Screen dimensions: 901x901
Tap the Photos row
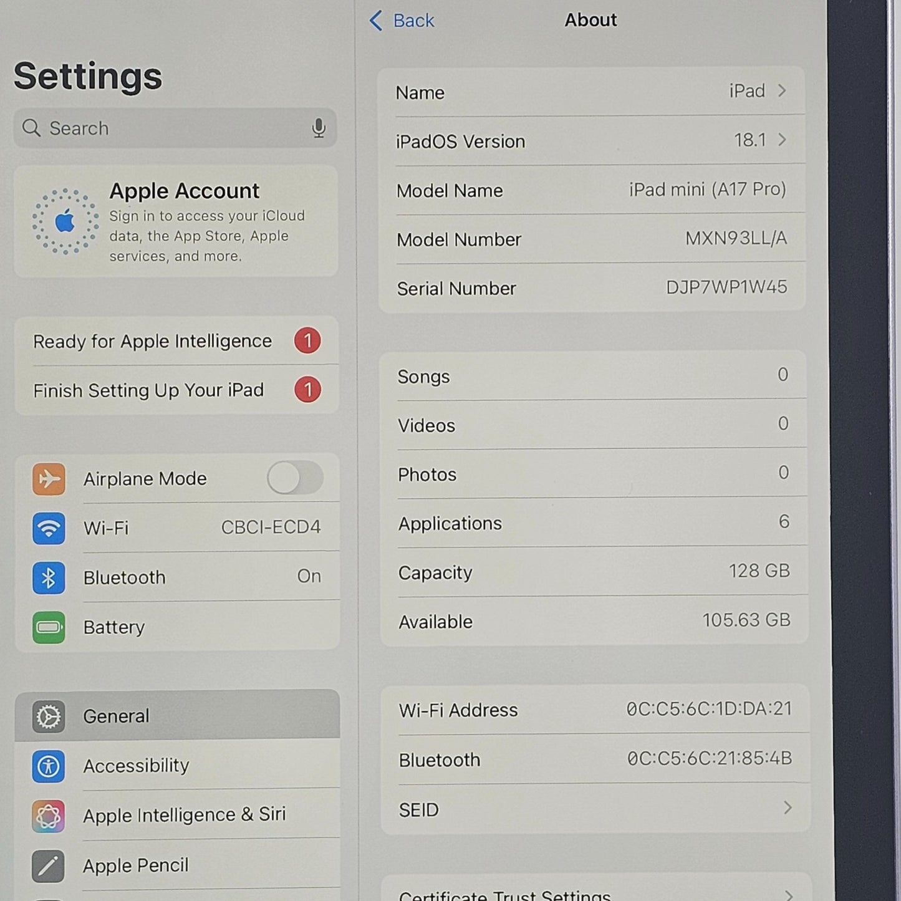tap(594, 473)
